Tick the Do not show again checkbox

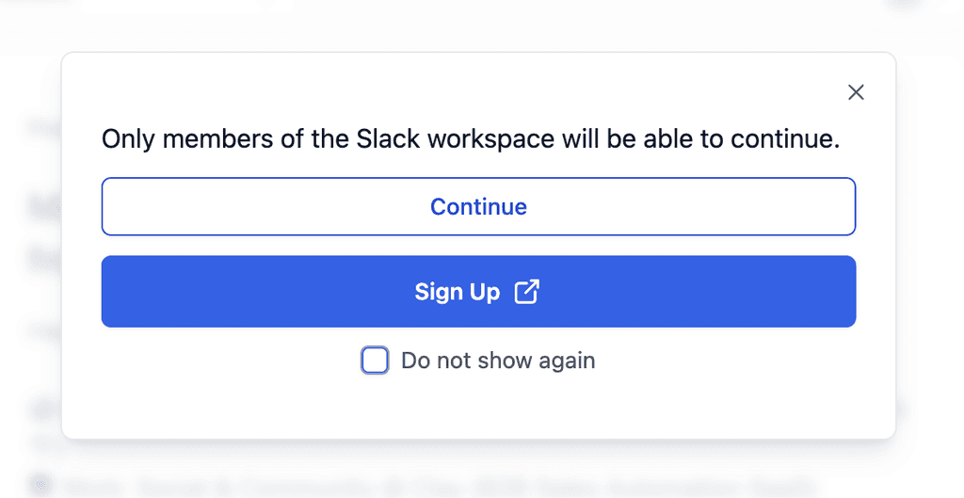[x=375, y=361]
